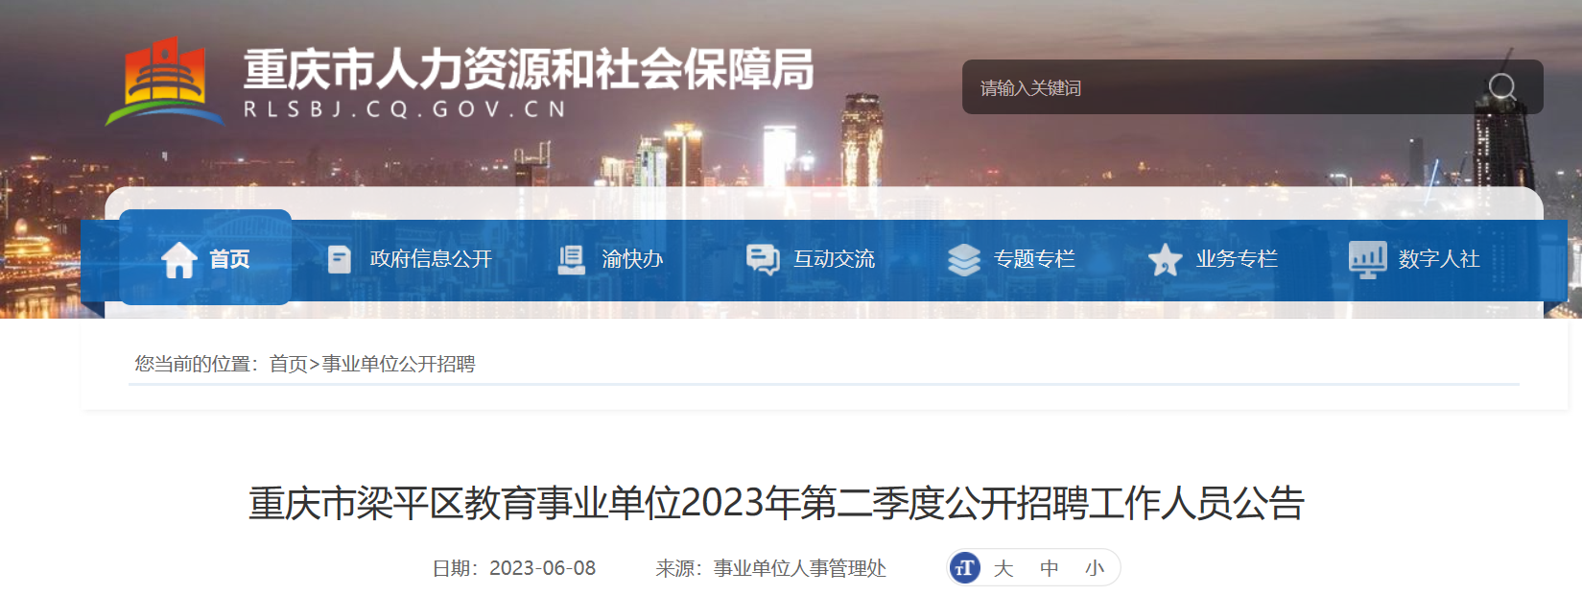Click the 政府信息公开 document icon

pos(339,259)
